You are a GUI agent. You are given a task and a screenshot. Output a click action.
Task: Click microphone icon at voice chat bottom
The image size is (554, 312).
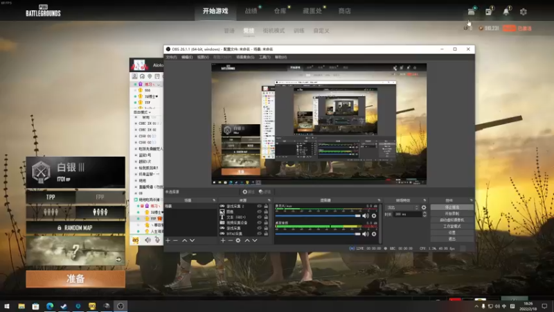click(157, 240)
